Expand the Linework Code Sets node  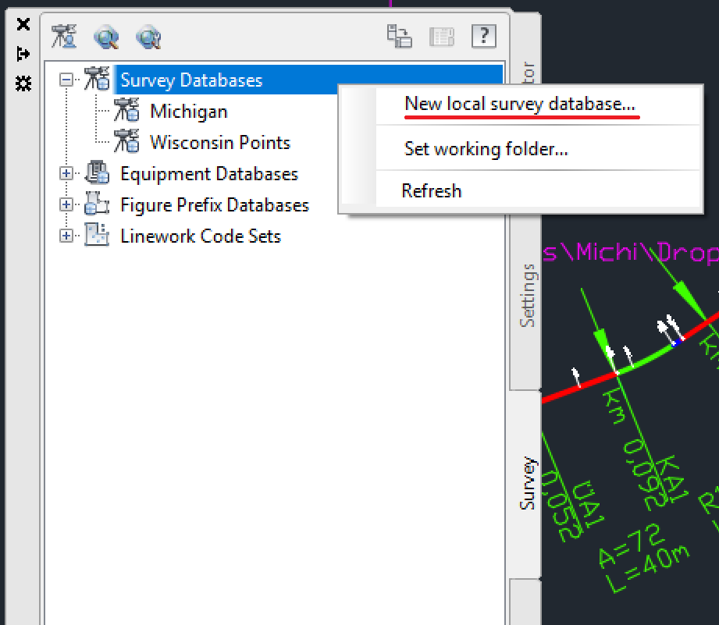point(66,236)
